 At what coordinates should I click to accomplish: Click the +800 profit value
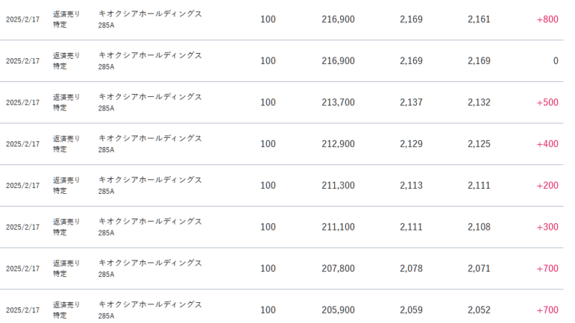tap(547, 19)
